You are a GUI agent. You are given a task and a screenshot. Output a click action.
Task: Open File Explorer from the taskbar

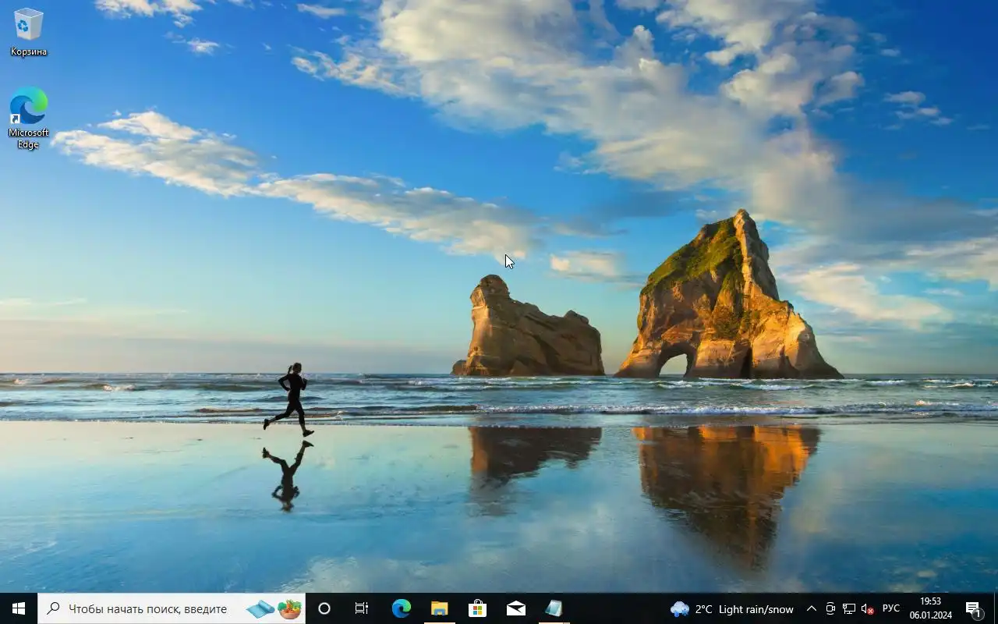pyautogui.click(x=440, y=608)
